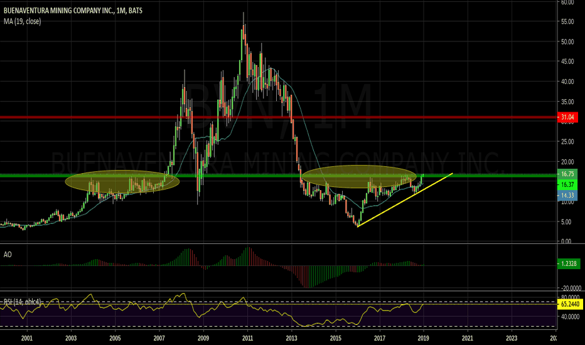Click the 40.0000 RSI axis label
Image resolution: width=585 pixels, height=345 pixels.
pos(571,317)
